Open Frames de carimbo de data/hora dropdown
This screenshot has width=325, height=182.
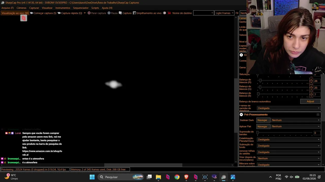(x=289, y=108)
